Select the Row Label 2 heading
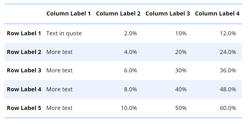The image size is (250, 124). tap(24, 52)
